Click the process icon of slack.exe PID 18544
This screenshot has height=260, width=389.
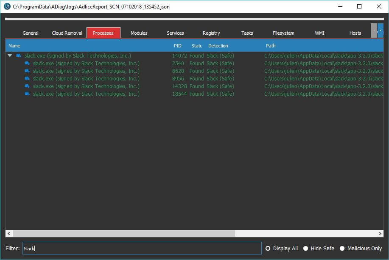27,94
